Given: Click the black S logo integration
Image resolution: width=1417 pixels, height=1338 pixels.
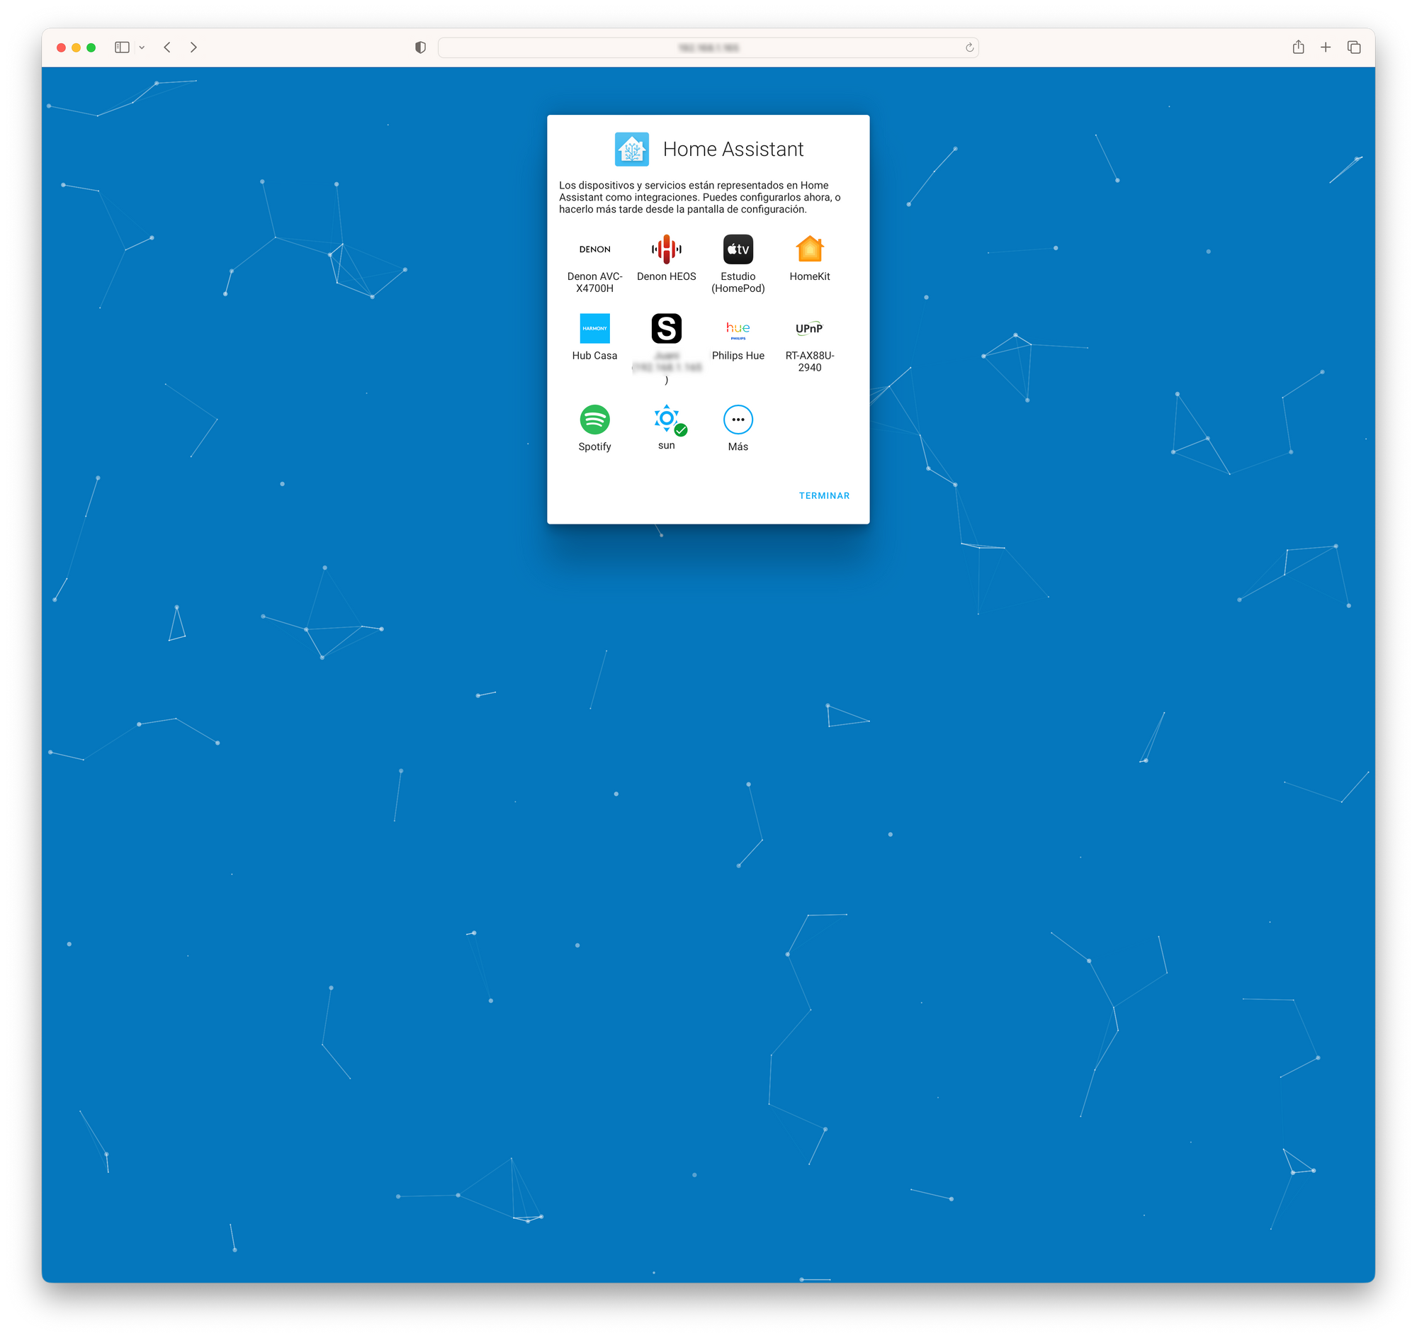Looking at the screenshot, I should 666,328.
